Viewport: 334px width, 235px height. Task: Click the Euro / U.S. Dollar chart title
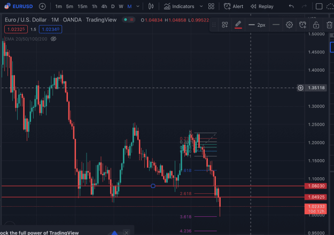point(26,20)
